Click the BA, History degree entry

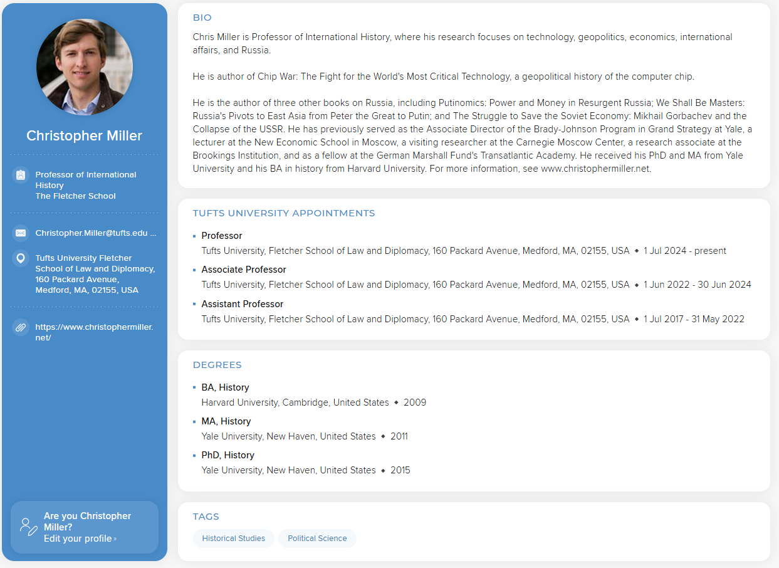(226, 387)
